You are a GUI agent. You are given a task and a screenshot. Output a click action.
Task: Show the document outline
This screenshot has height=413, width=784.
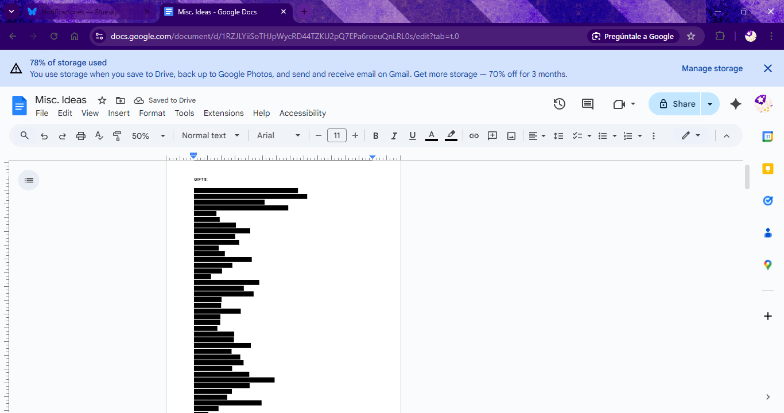point(29,180)
